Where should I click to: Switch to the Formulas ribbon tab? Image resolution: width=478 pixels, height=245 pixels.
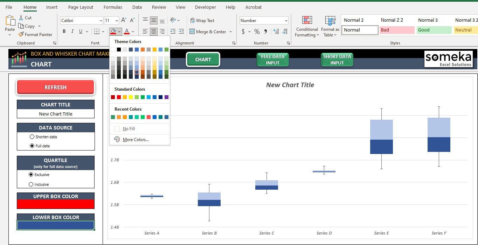113,7
